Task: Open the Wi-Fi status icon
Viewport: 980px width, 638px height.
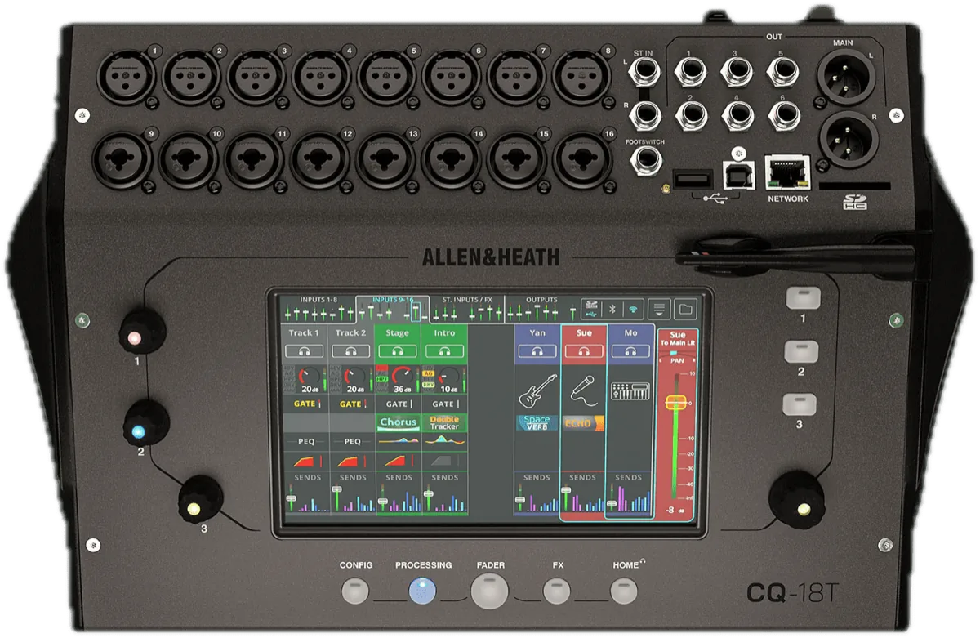Action: [632, 309]
